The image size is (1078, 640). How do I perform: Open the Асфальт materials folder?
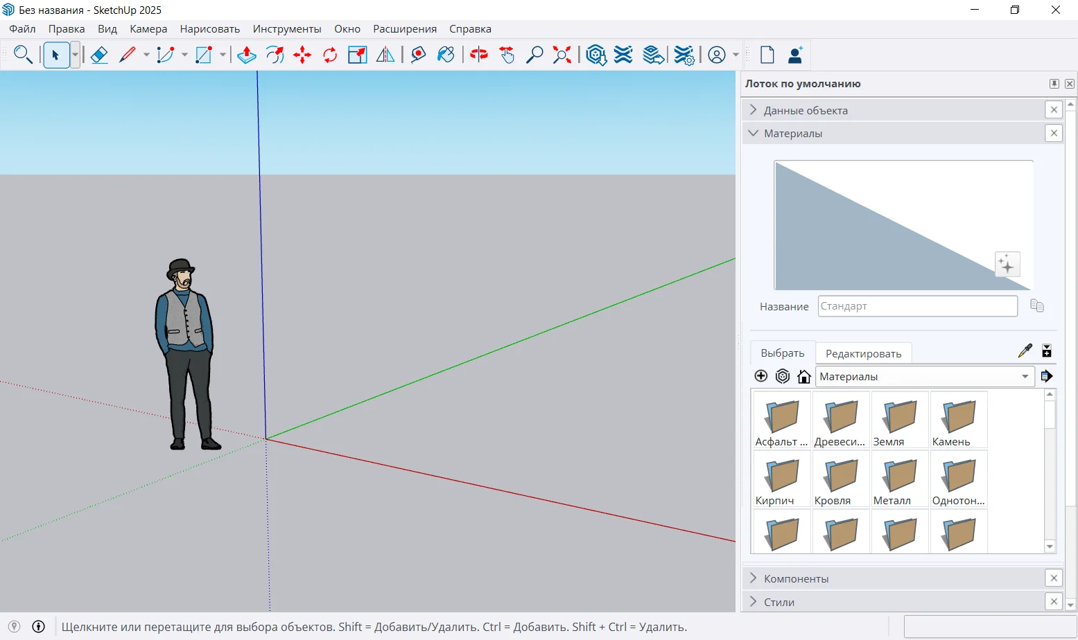click(x=781, y=420)
